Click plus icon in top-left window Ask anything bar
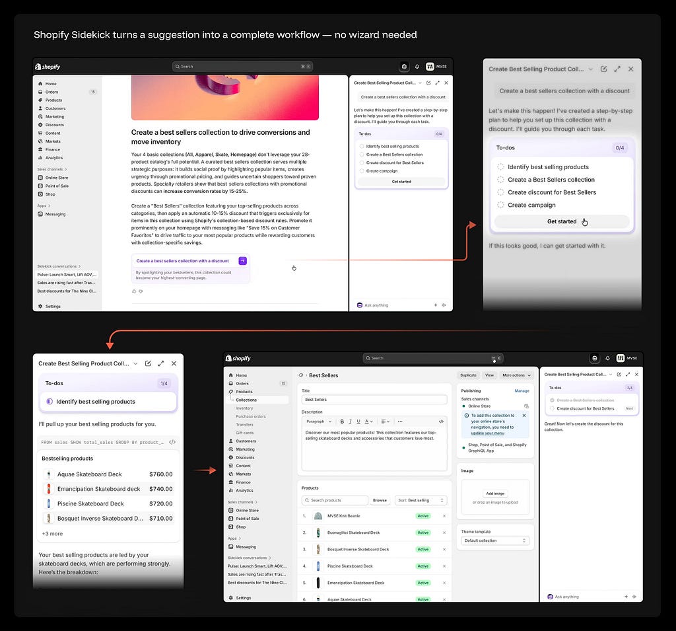Image resolution: width=676 pixels, height=631 pixels. tap(436, 305)
